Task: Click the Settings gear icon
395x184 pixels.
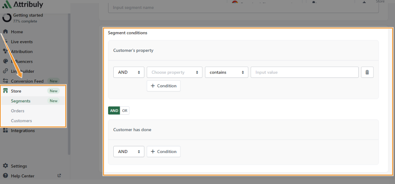Action: (x=6, y=166)
